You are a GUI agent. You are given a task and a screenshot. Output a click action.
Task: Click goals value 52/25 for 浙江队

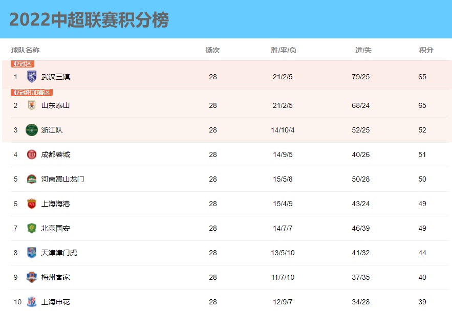(x=360, y=130)
